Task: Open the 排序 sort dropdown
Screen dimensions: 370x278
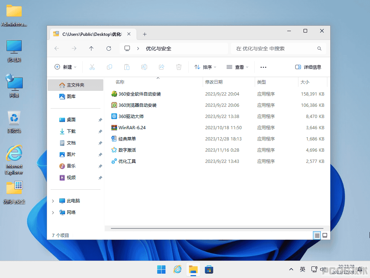Action: [x=205, y=67]
